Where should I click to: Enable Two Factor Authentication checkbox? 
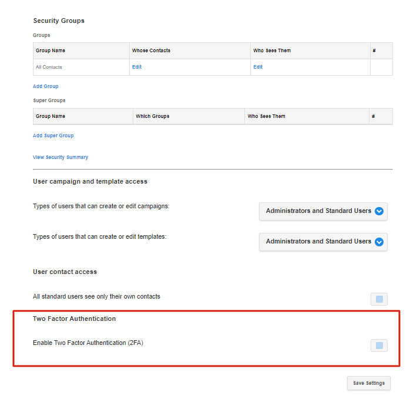pyautogui.click(x=379, y=346)
